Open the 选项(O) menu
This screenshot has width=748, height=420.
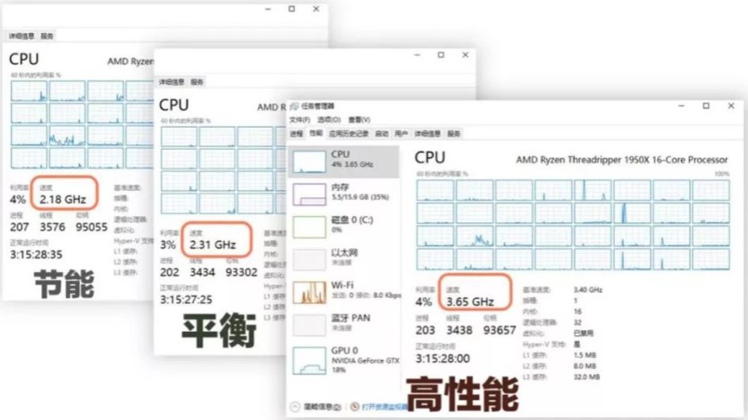click(x=329, y=119)
